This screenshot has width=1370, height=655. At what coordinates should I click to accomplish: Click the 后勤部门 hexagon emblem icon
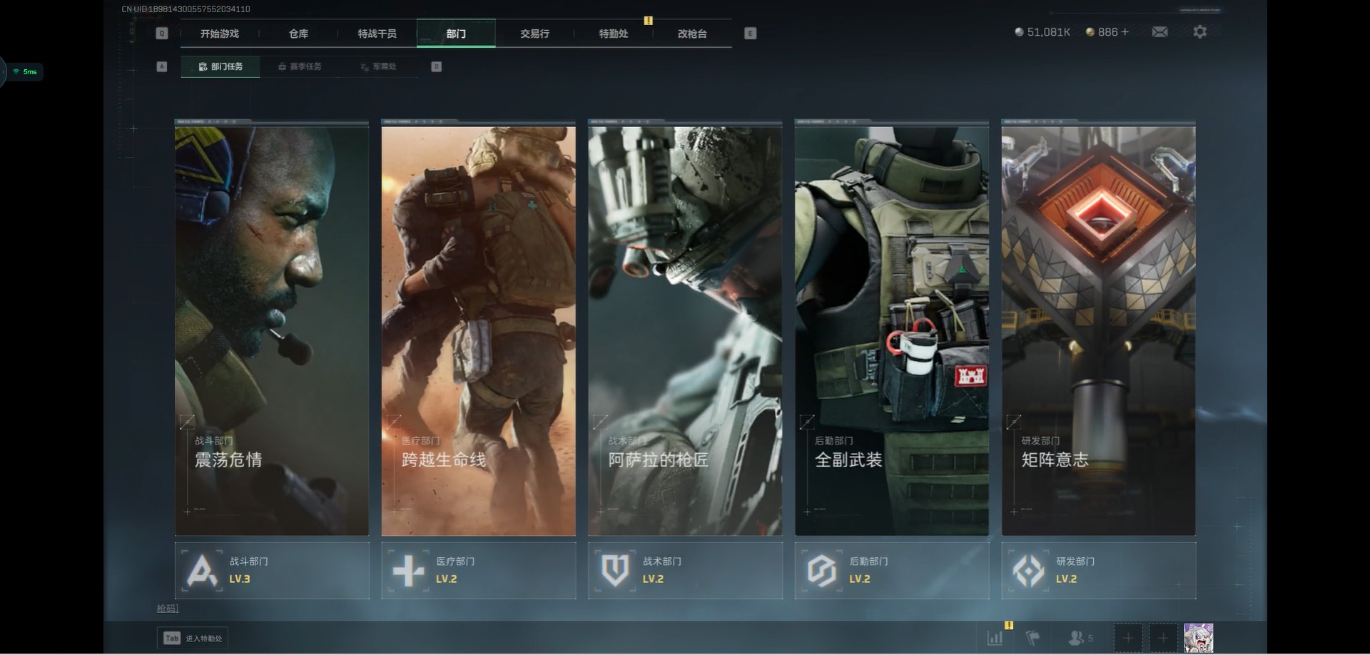pyautogui.click(x=821, y=571)
